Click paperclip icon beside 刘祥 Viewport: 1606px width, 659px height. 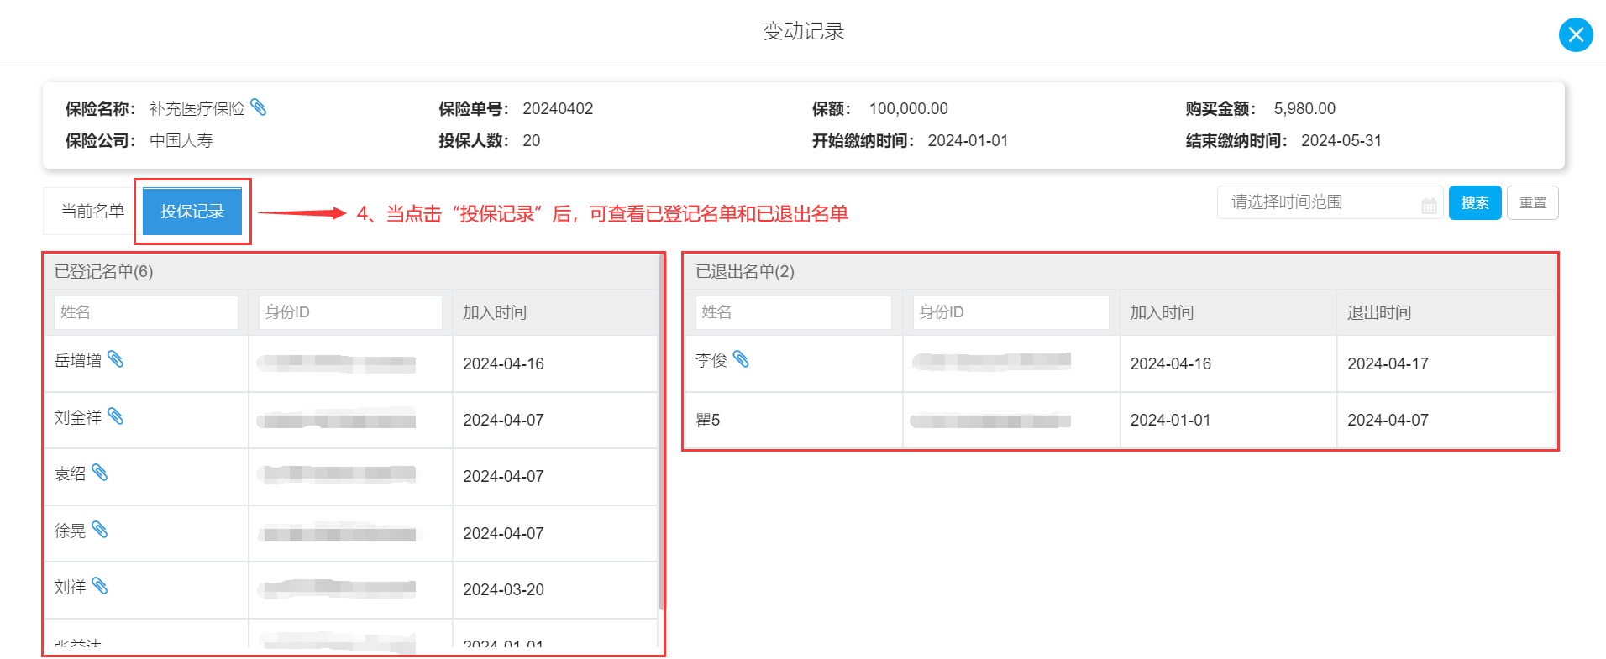[99, 586]
